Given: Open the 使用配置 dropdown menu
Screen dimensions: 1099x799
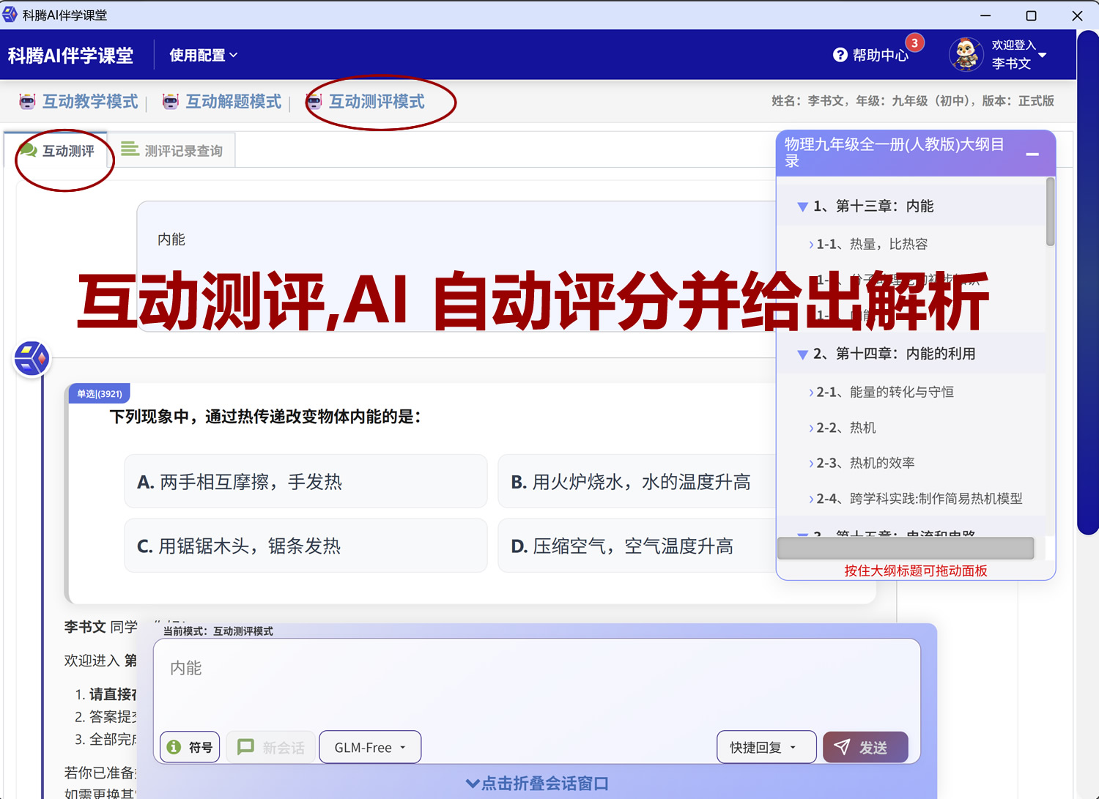Looking at the screenshot, I should point(203,54).
